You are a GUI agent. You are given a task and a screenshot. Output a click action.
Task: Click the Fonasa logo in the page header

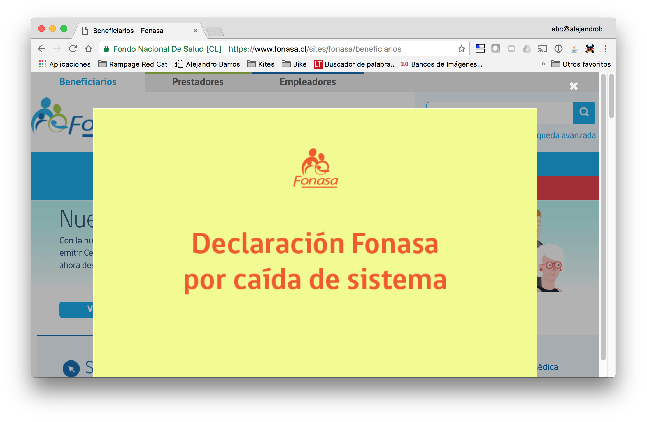point(62,117)
